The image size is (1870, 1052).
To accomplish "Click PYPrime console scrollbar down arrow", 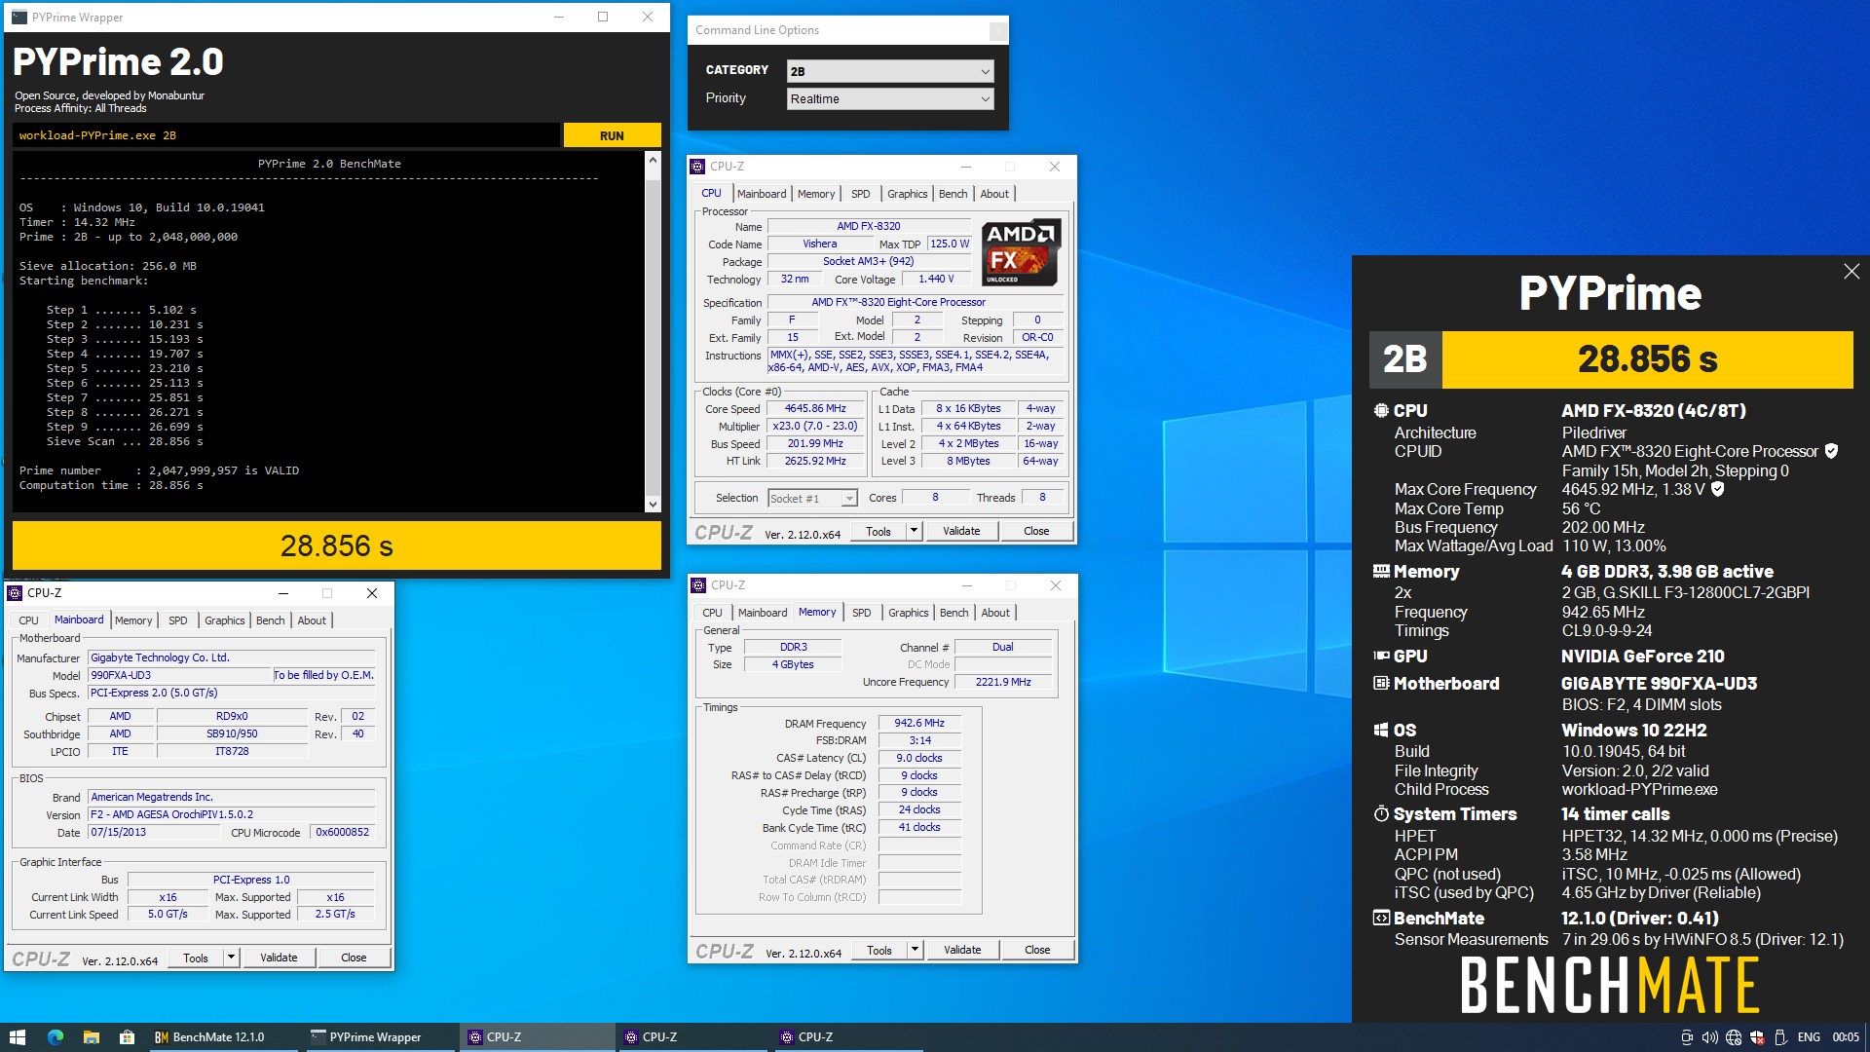I will coord(653,504).
